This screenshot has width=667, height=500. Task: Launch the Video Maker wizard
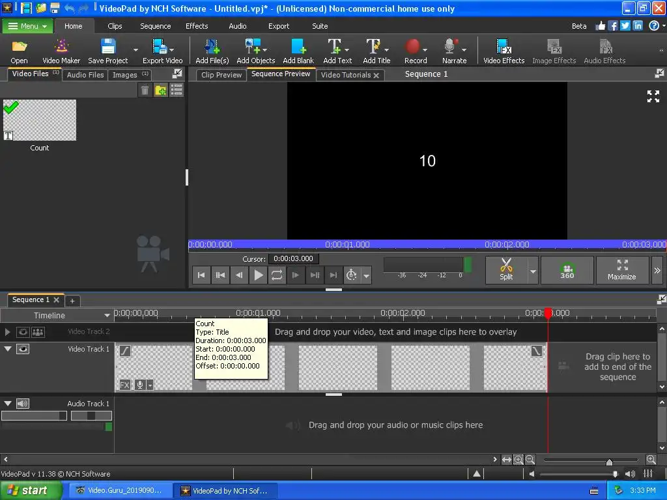tap(61, 51)
